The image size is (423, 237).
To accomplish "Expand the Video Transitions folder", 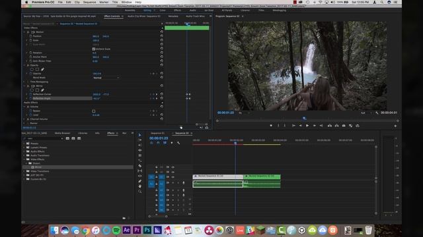I will [x=24, y=171].
